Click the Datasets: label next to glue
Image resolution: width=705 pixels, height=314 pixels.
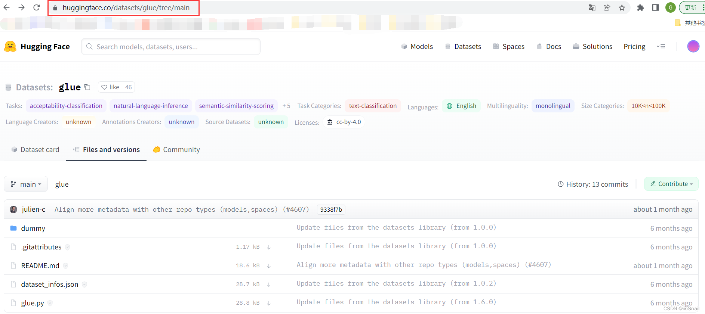tap(34, 87)
